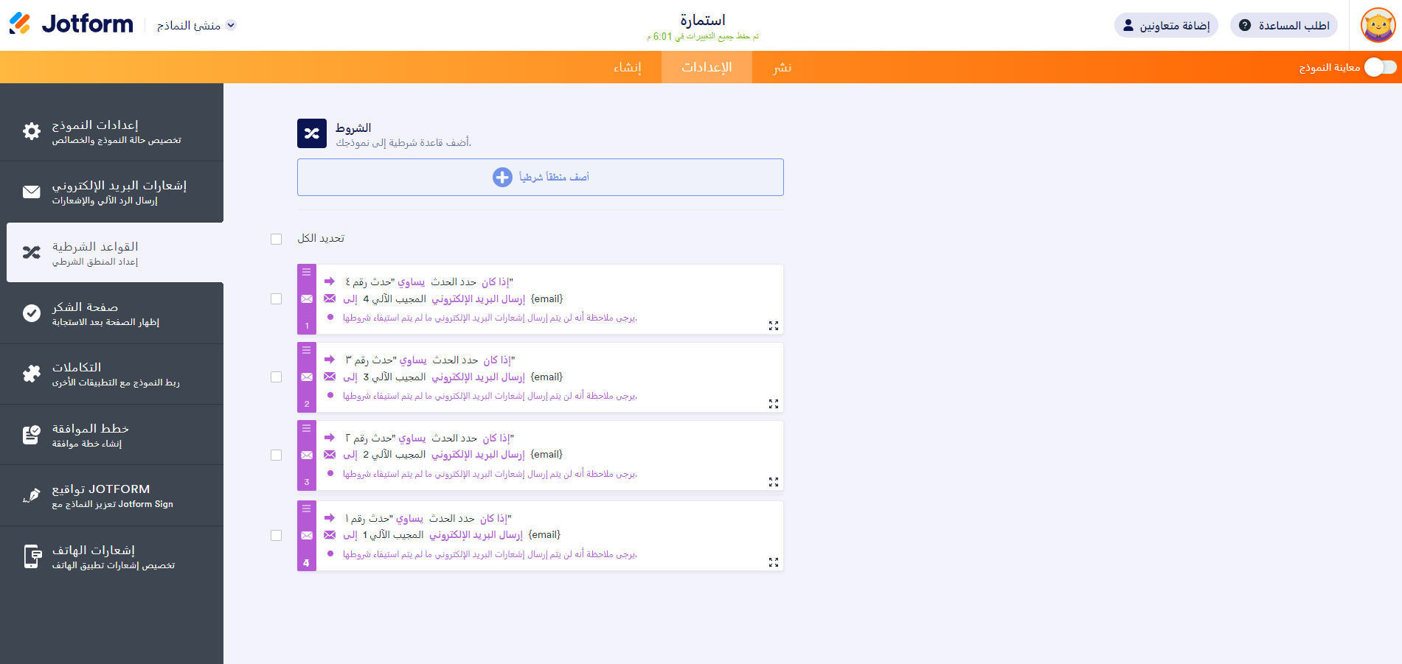Check the select-all conditions checkbox
1402x664 pixels.
(277, 239)
